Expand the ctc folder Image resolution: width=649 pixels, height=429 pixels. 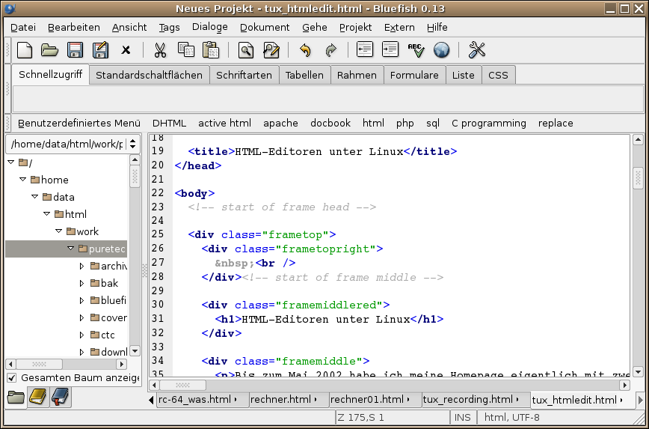pos(82,335)
